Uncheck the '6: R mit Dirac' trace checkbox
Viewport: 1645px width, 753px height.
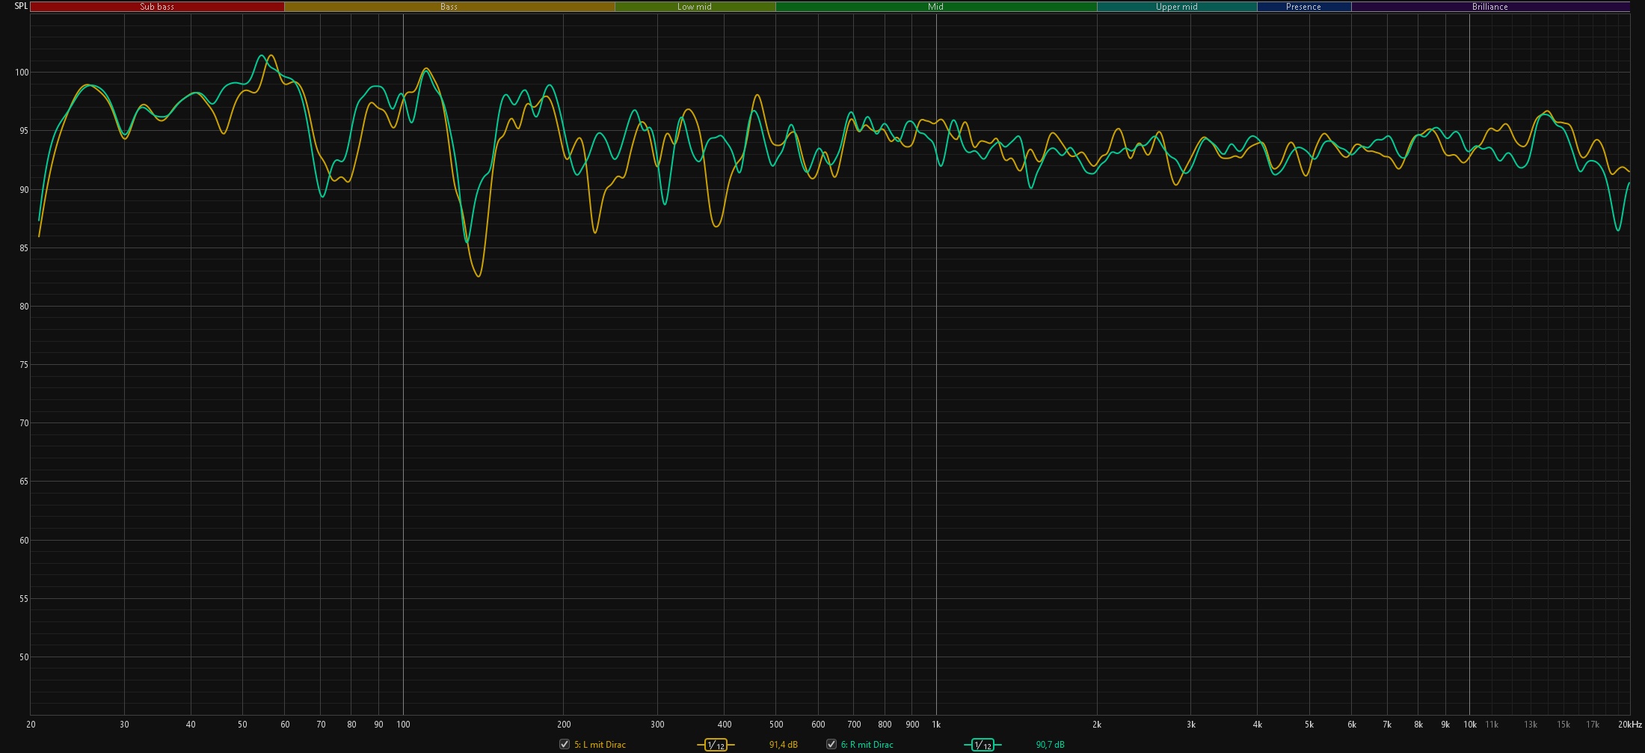[831, 744]
